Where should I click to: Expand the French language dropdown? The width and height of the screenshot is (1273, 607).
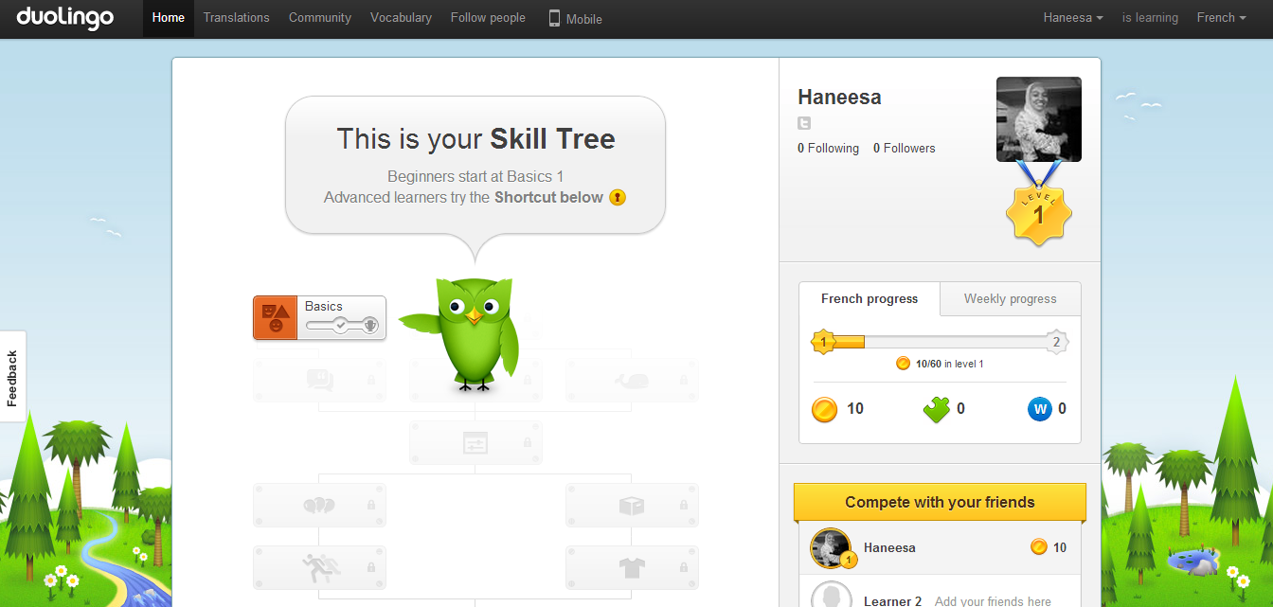coord(1221,18)
